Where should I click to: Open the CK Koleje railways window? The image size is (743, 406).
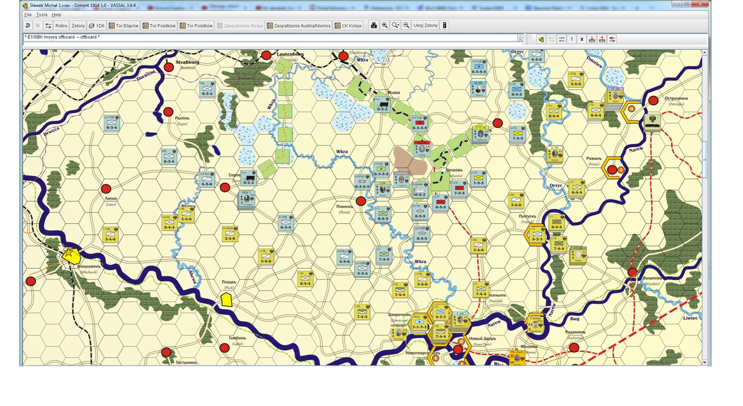tap(348, 26)
